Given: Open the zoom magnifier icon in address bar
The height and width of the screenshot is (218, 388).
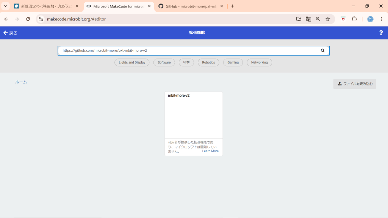Looking at the screenshot, I should click(318, 19).
